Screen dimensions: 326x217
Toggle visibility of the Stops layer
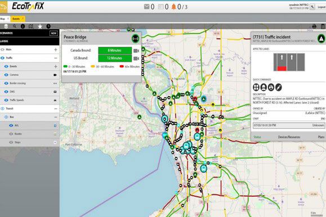pos(11,142)
